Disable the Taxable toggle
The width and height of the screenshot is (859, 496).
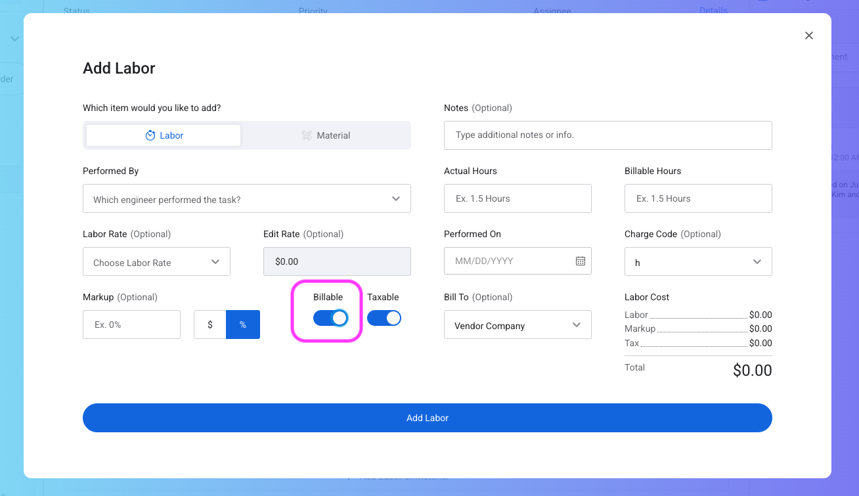point(384,318)
